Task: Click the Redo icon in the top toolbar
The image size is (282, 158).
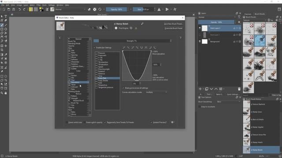Action: pos(24,9)
